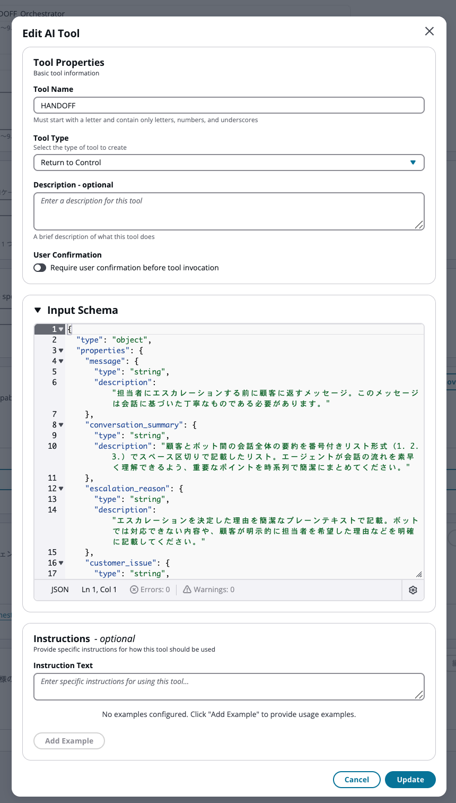This screenshot has width=456, height=803.
Task: Click the Description textarea resize grip
Action: pyautogui.click(x=419, y=225)
